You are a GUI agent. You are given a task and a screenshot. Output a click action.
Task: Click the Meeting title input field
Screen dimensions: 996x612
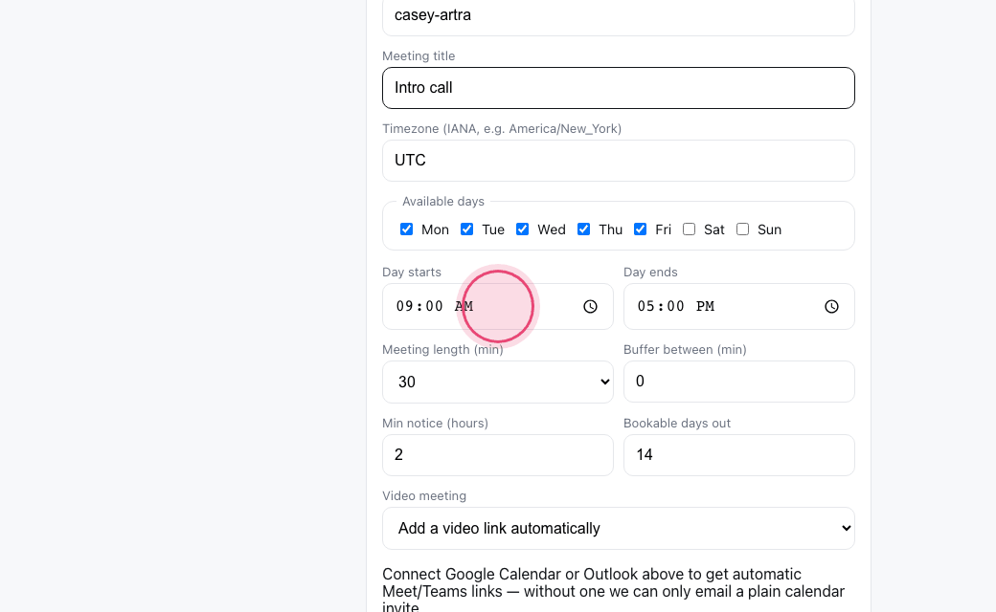point(619,88)
